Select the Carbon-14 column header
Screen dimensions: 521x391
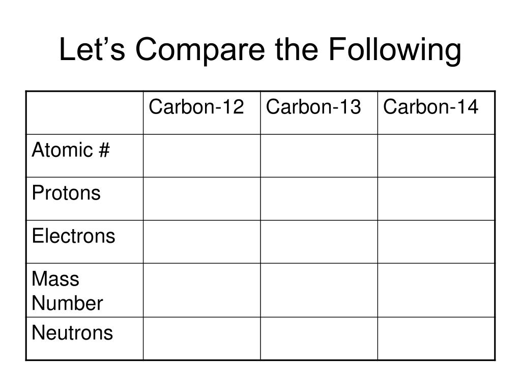click(x=430, y=107)
